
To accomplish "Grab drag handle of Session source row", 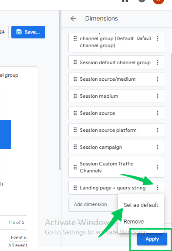I will point(75,113).
